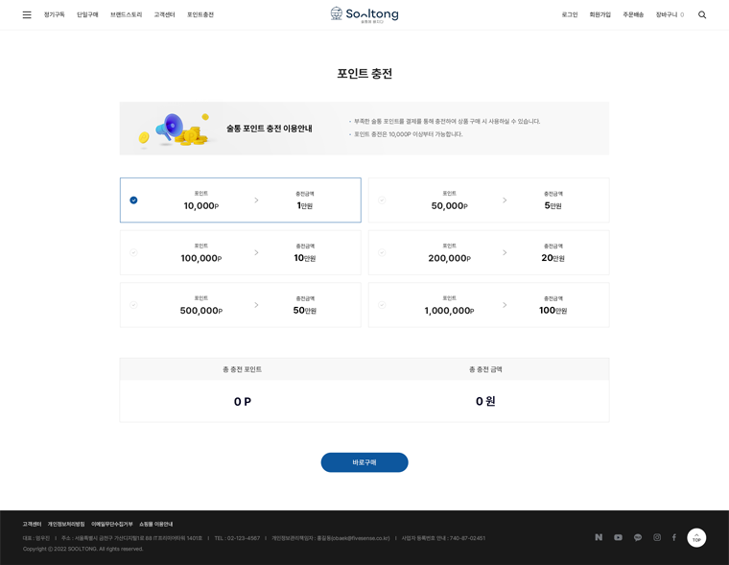Screen dimensions: 729x565
Task: Click the arrow in the 500,000P card
Action: 256,305
